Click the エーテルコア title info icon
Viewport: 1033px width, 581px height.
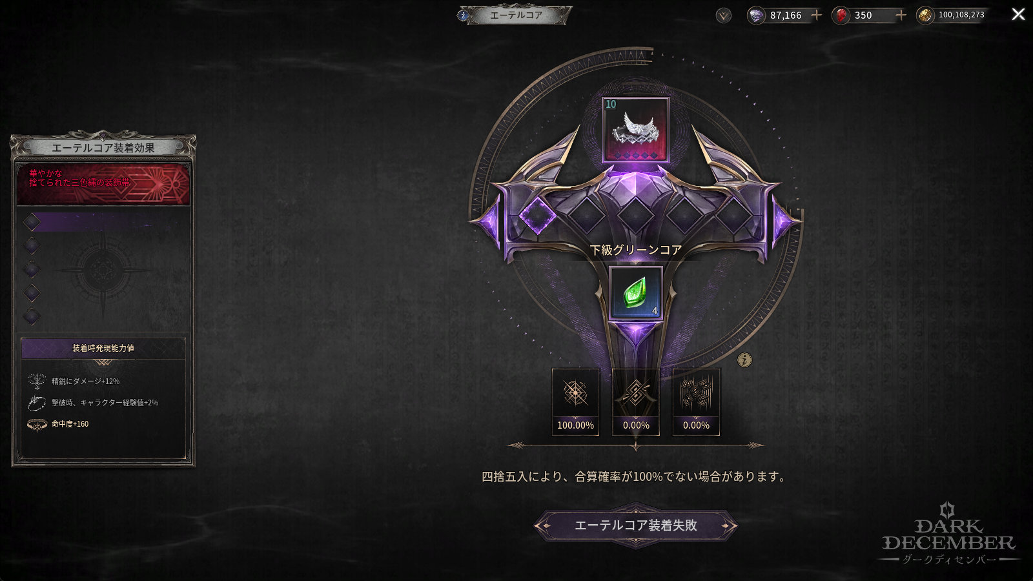click(462, 15)
